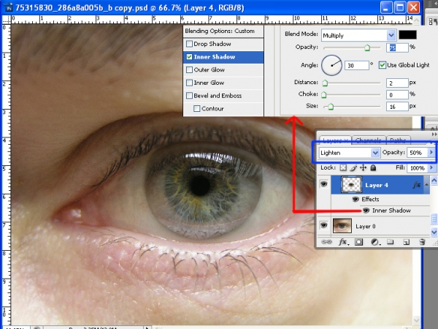Minimize the document window
The width and height of the screenshot is (438, 329).
[386, 7]
